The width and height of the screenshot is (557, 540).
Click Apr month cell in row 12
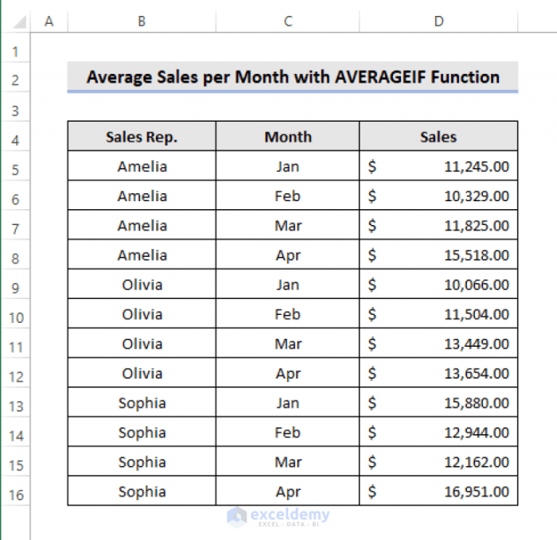click(288, 373)
